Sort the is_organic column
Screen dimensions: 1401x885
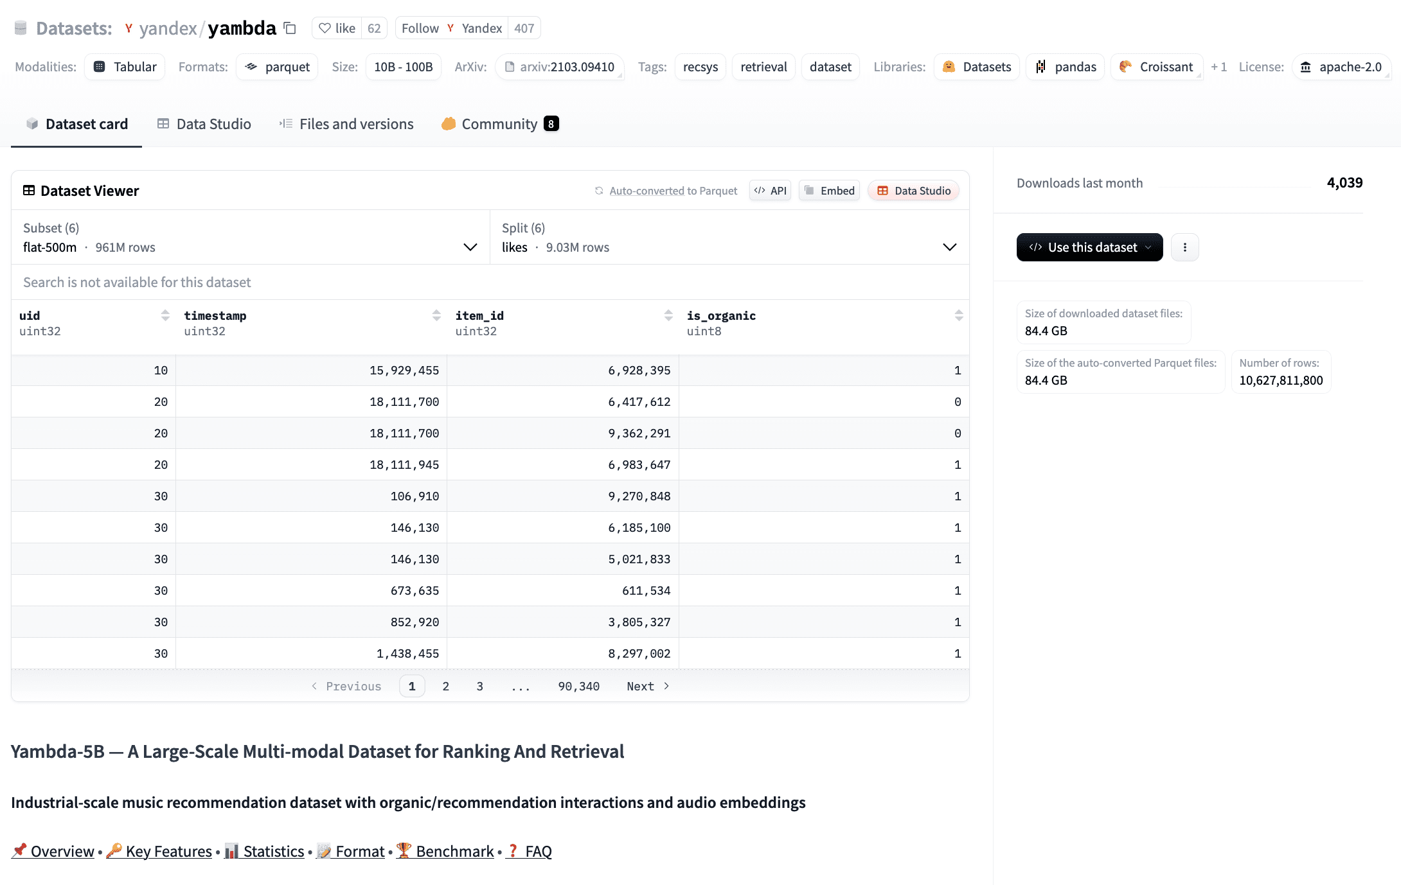[958, 315]
